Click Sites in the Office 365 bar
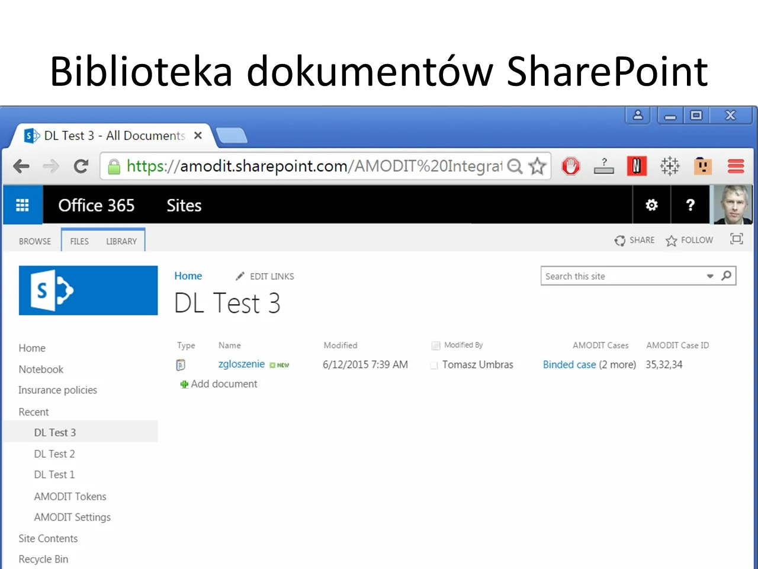The width and height of the screenshot is (758, 569). point(184,205)
